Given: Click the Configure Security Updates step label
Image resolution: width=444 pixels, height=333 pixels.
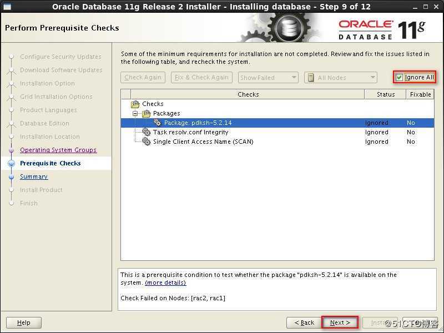Looking at the screenshot, I should tap(60, 57).
